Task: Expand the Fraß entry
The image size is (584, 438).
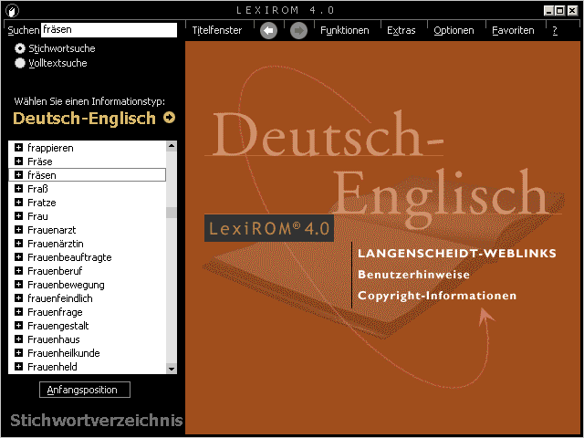Action: point(18,189)
